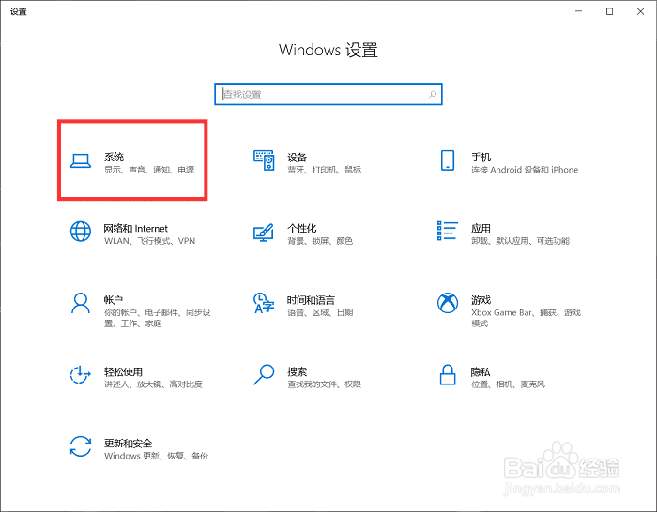Click the Xbox gaming icon

pyautogui.click(x=448, y=303)
